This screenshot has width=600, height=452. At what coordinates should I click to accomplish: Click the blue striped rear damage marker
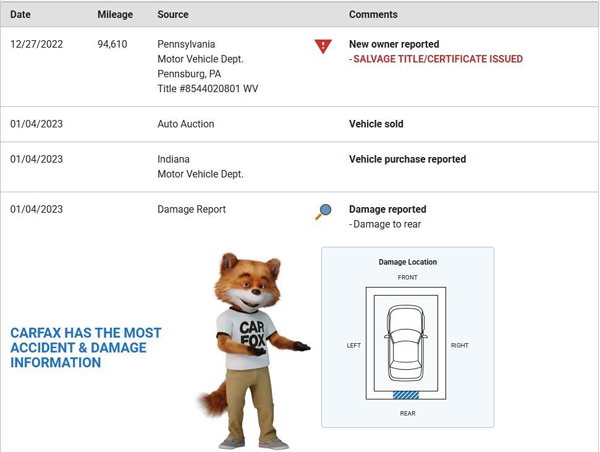point(406,394)
